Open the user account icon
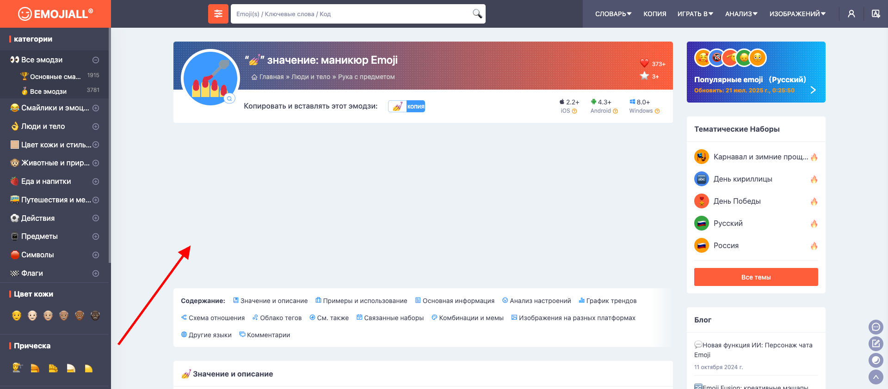Viewport: 888px width, 389px height. (x=851, y=14)
